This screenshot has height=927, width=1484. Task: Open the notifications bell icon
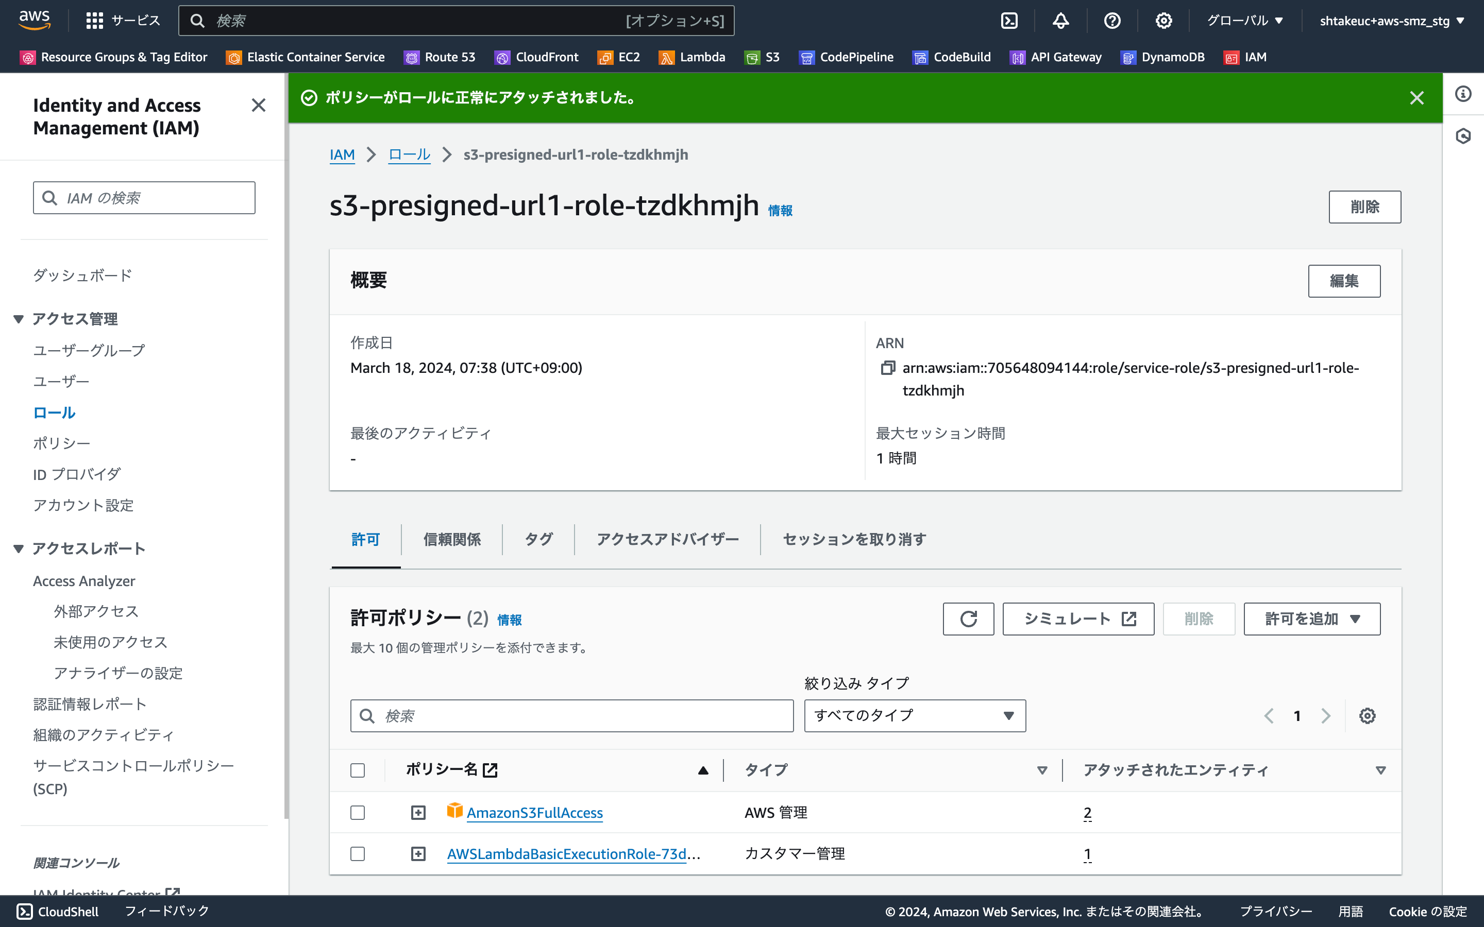(1060, 20)
